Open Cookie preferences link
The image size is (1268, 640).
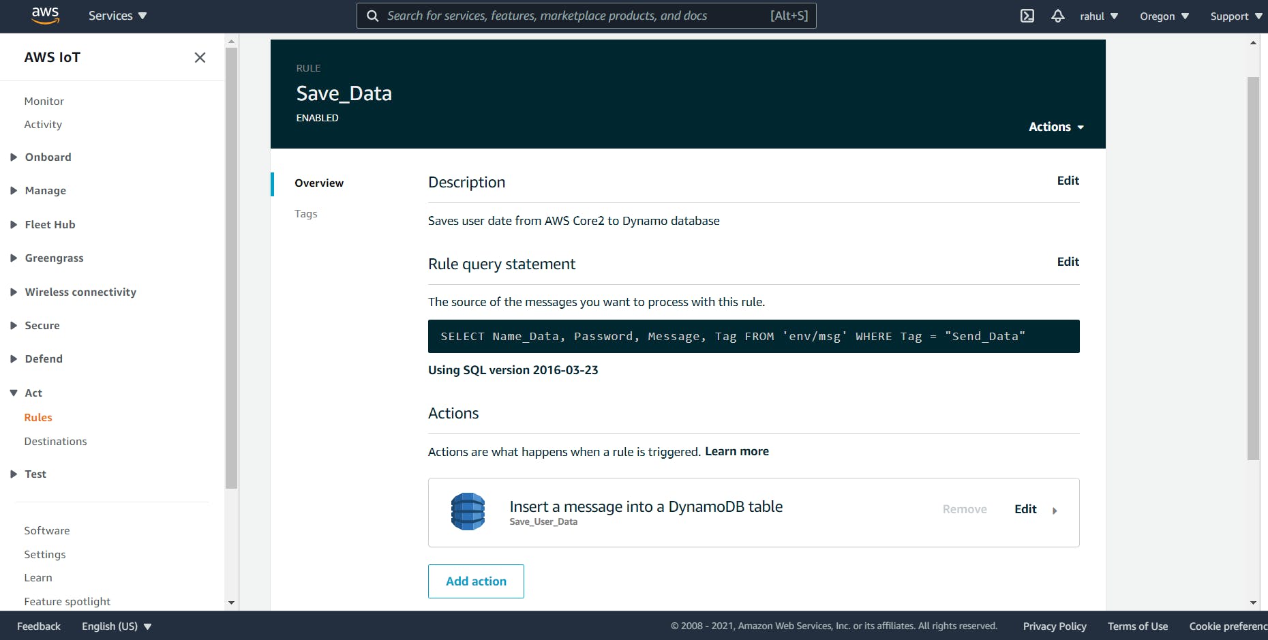(1228, 626)
